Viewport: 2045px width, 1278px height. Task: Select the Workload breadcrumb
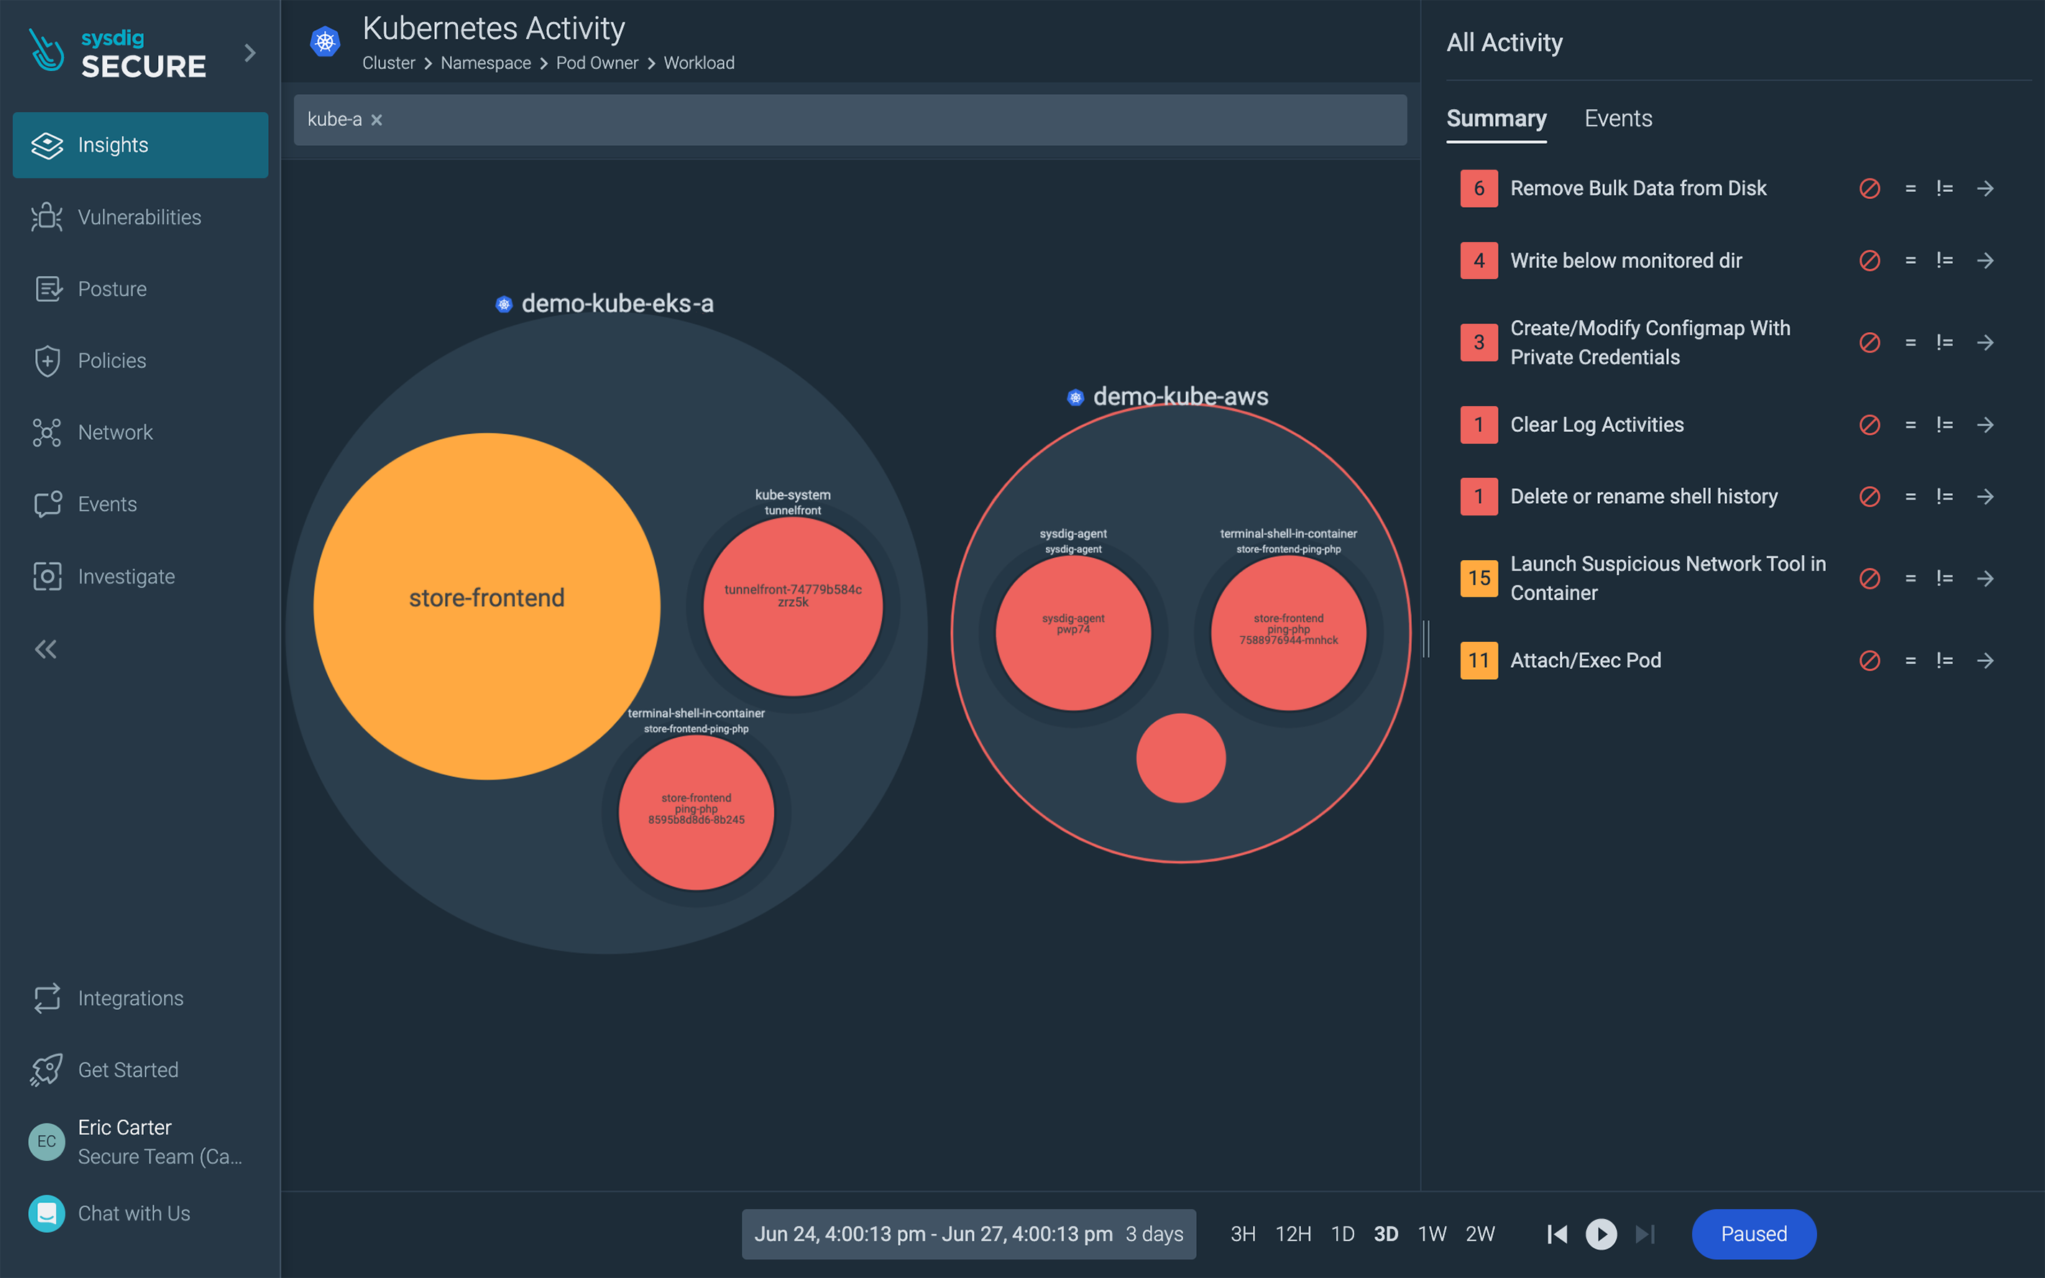click(x=699, y=63)
